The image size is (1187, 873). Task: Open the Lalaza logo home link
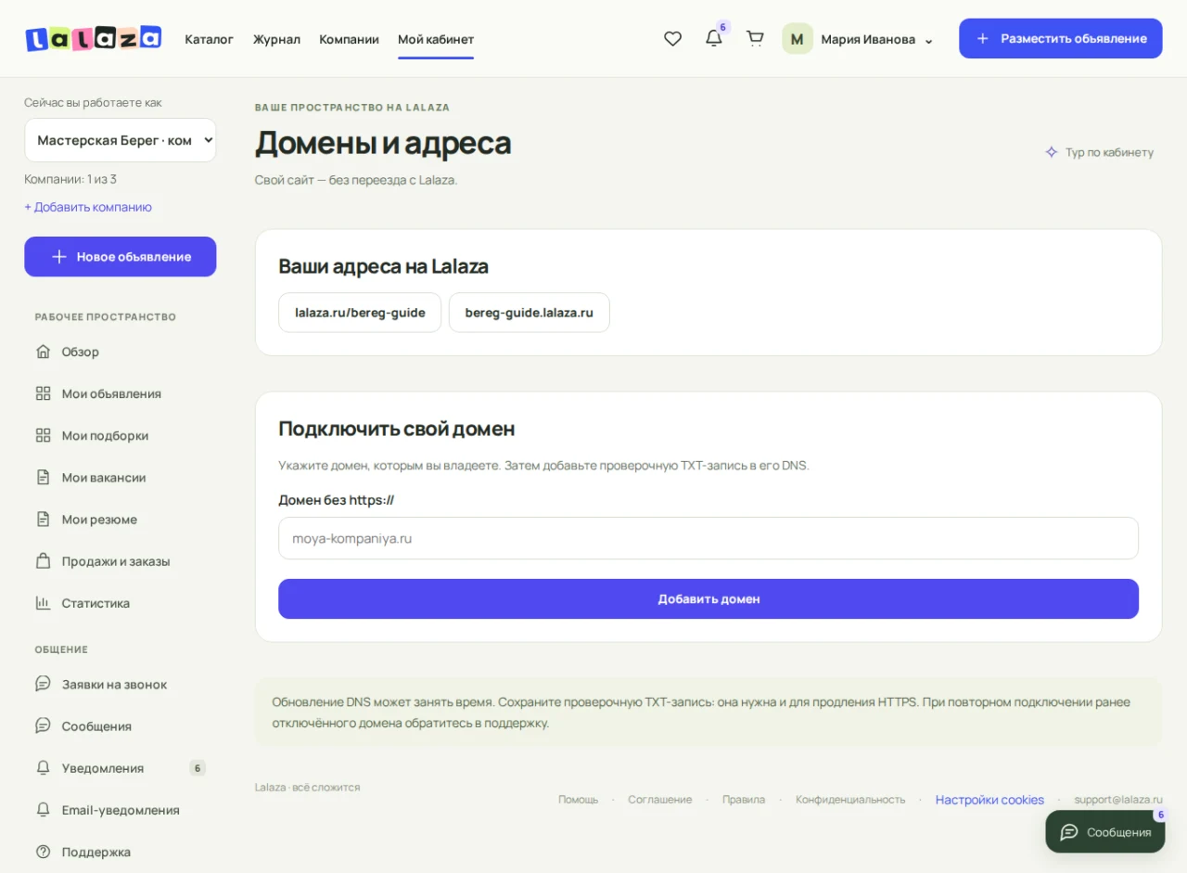pos(94,38)
